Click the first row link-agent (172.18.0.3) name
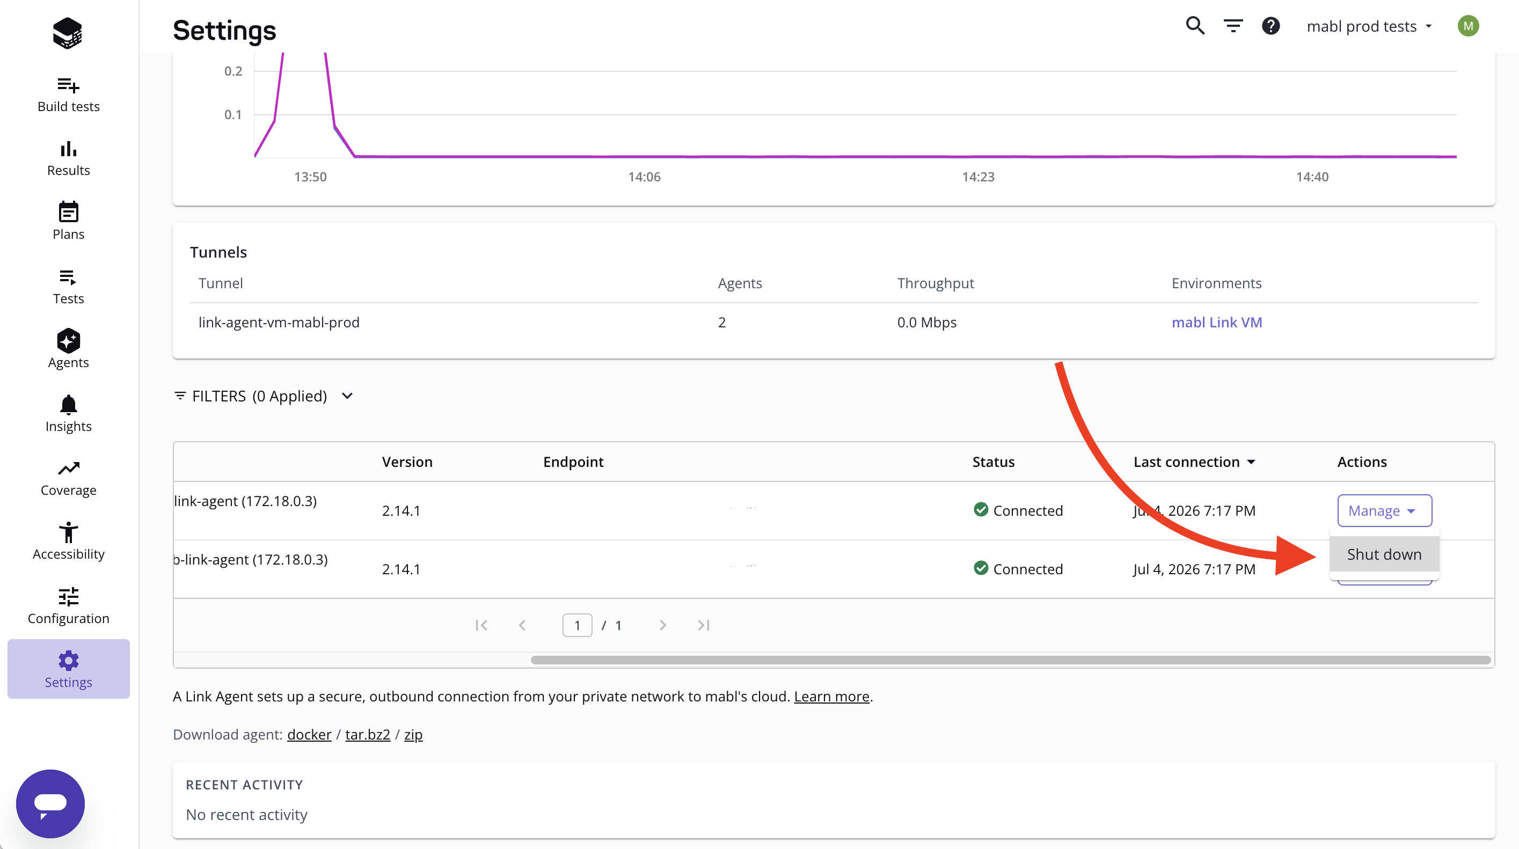The width and height of the screenshot is (1519, 849). tap(245, 501)
